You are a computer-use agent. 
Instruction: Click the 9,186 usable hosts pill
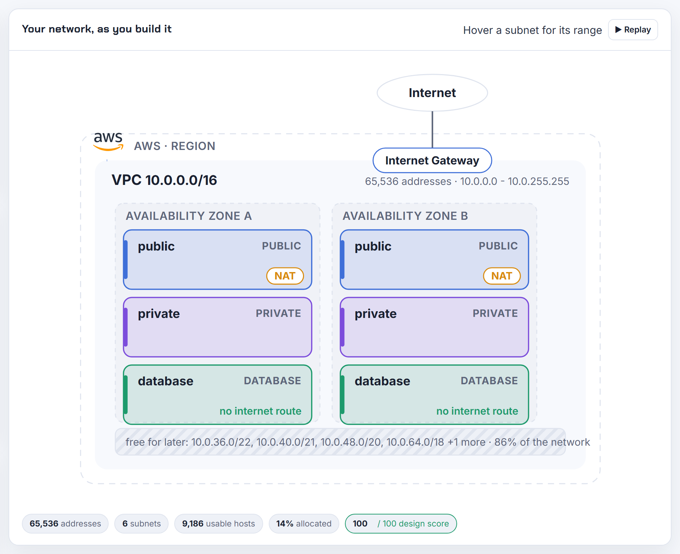[x=219, y=524]
